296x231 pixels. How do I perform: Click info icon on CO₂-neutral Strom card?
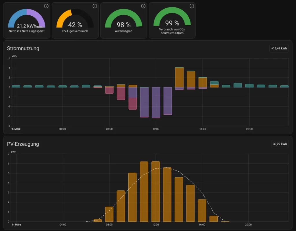(192, 6)
